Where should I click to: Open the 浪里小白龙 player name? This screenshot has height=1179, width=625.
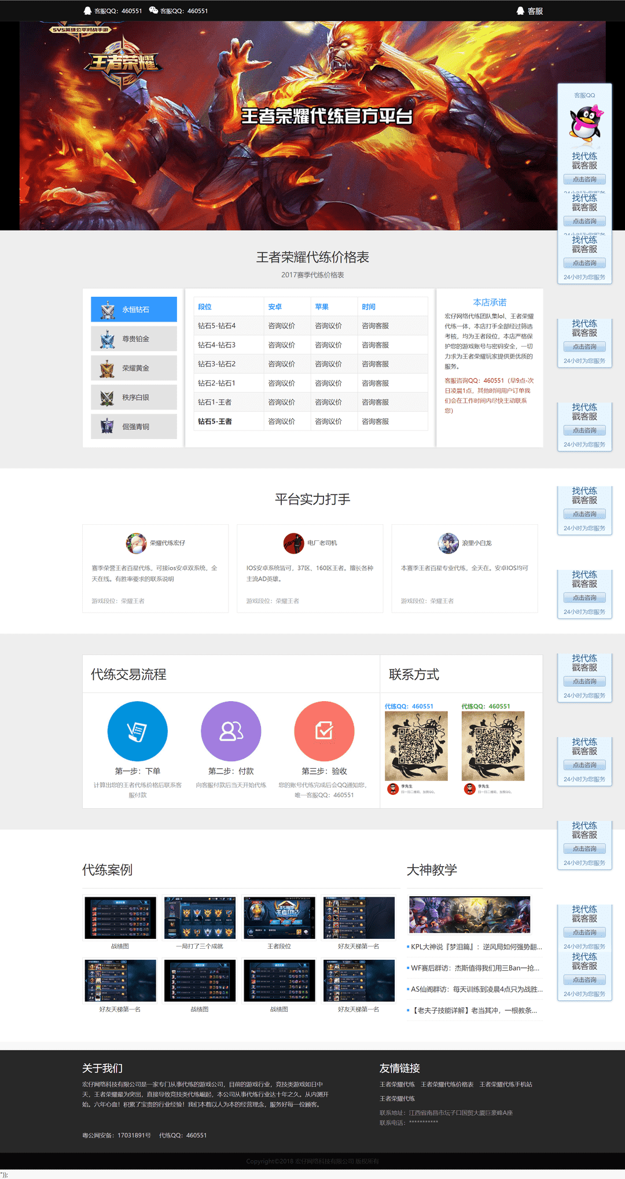coord(477,543)
